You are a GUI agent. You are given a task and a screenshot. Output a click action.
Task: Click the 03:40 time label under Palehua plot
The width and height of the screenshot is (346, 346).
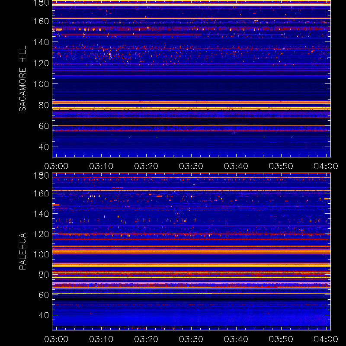pos(236,339)
